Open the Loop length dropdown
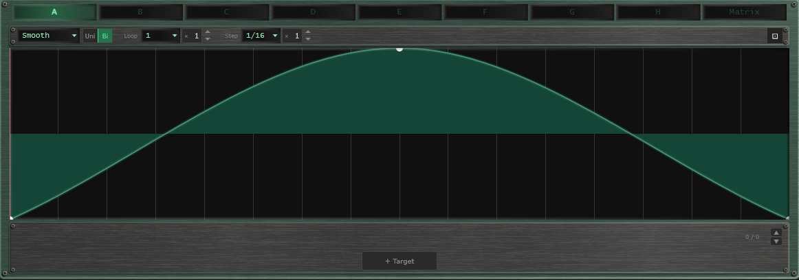 (x=160, y=36)
